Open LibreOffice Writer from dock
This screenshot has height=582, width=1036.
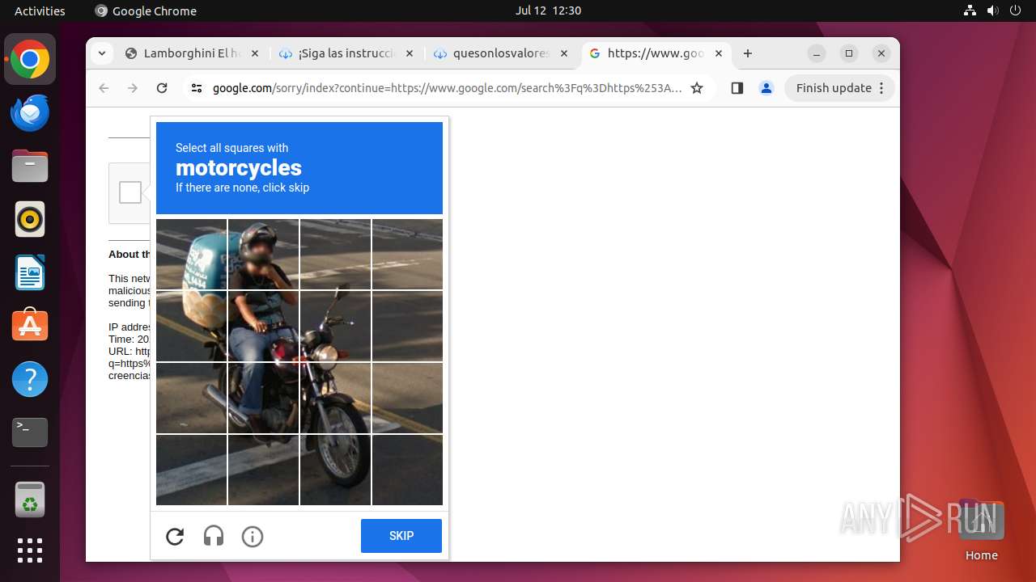[x=30, y=272]
